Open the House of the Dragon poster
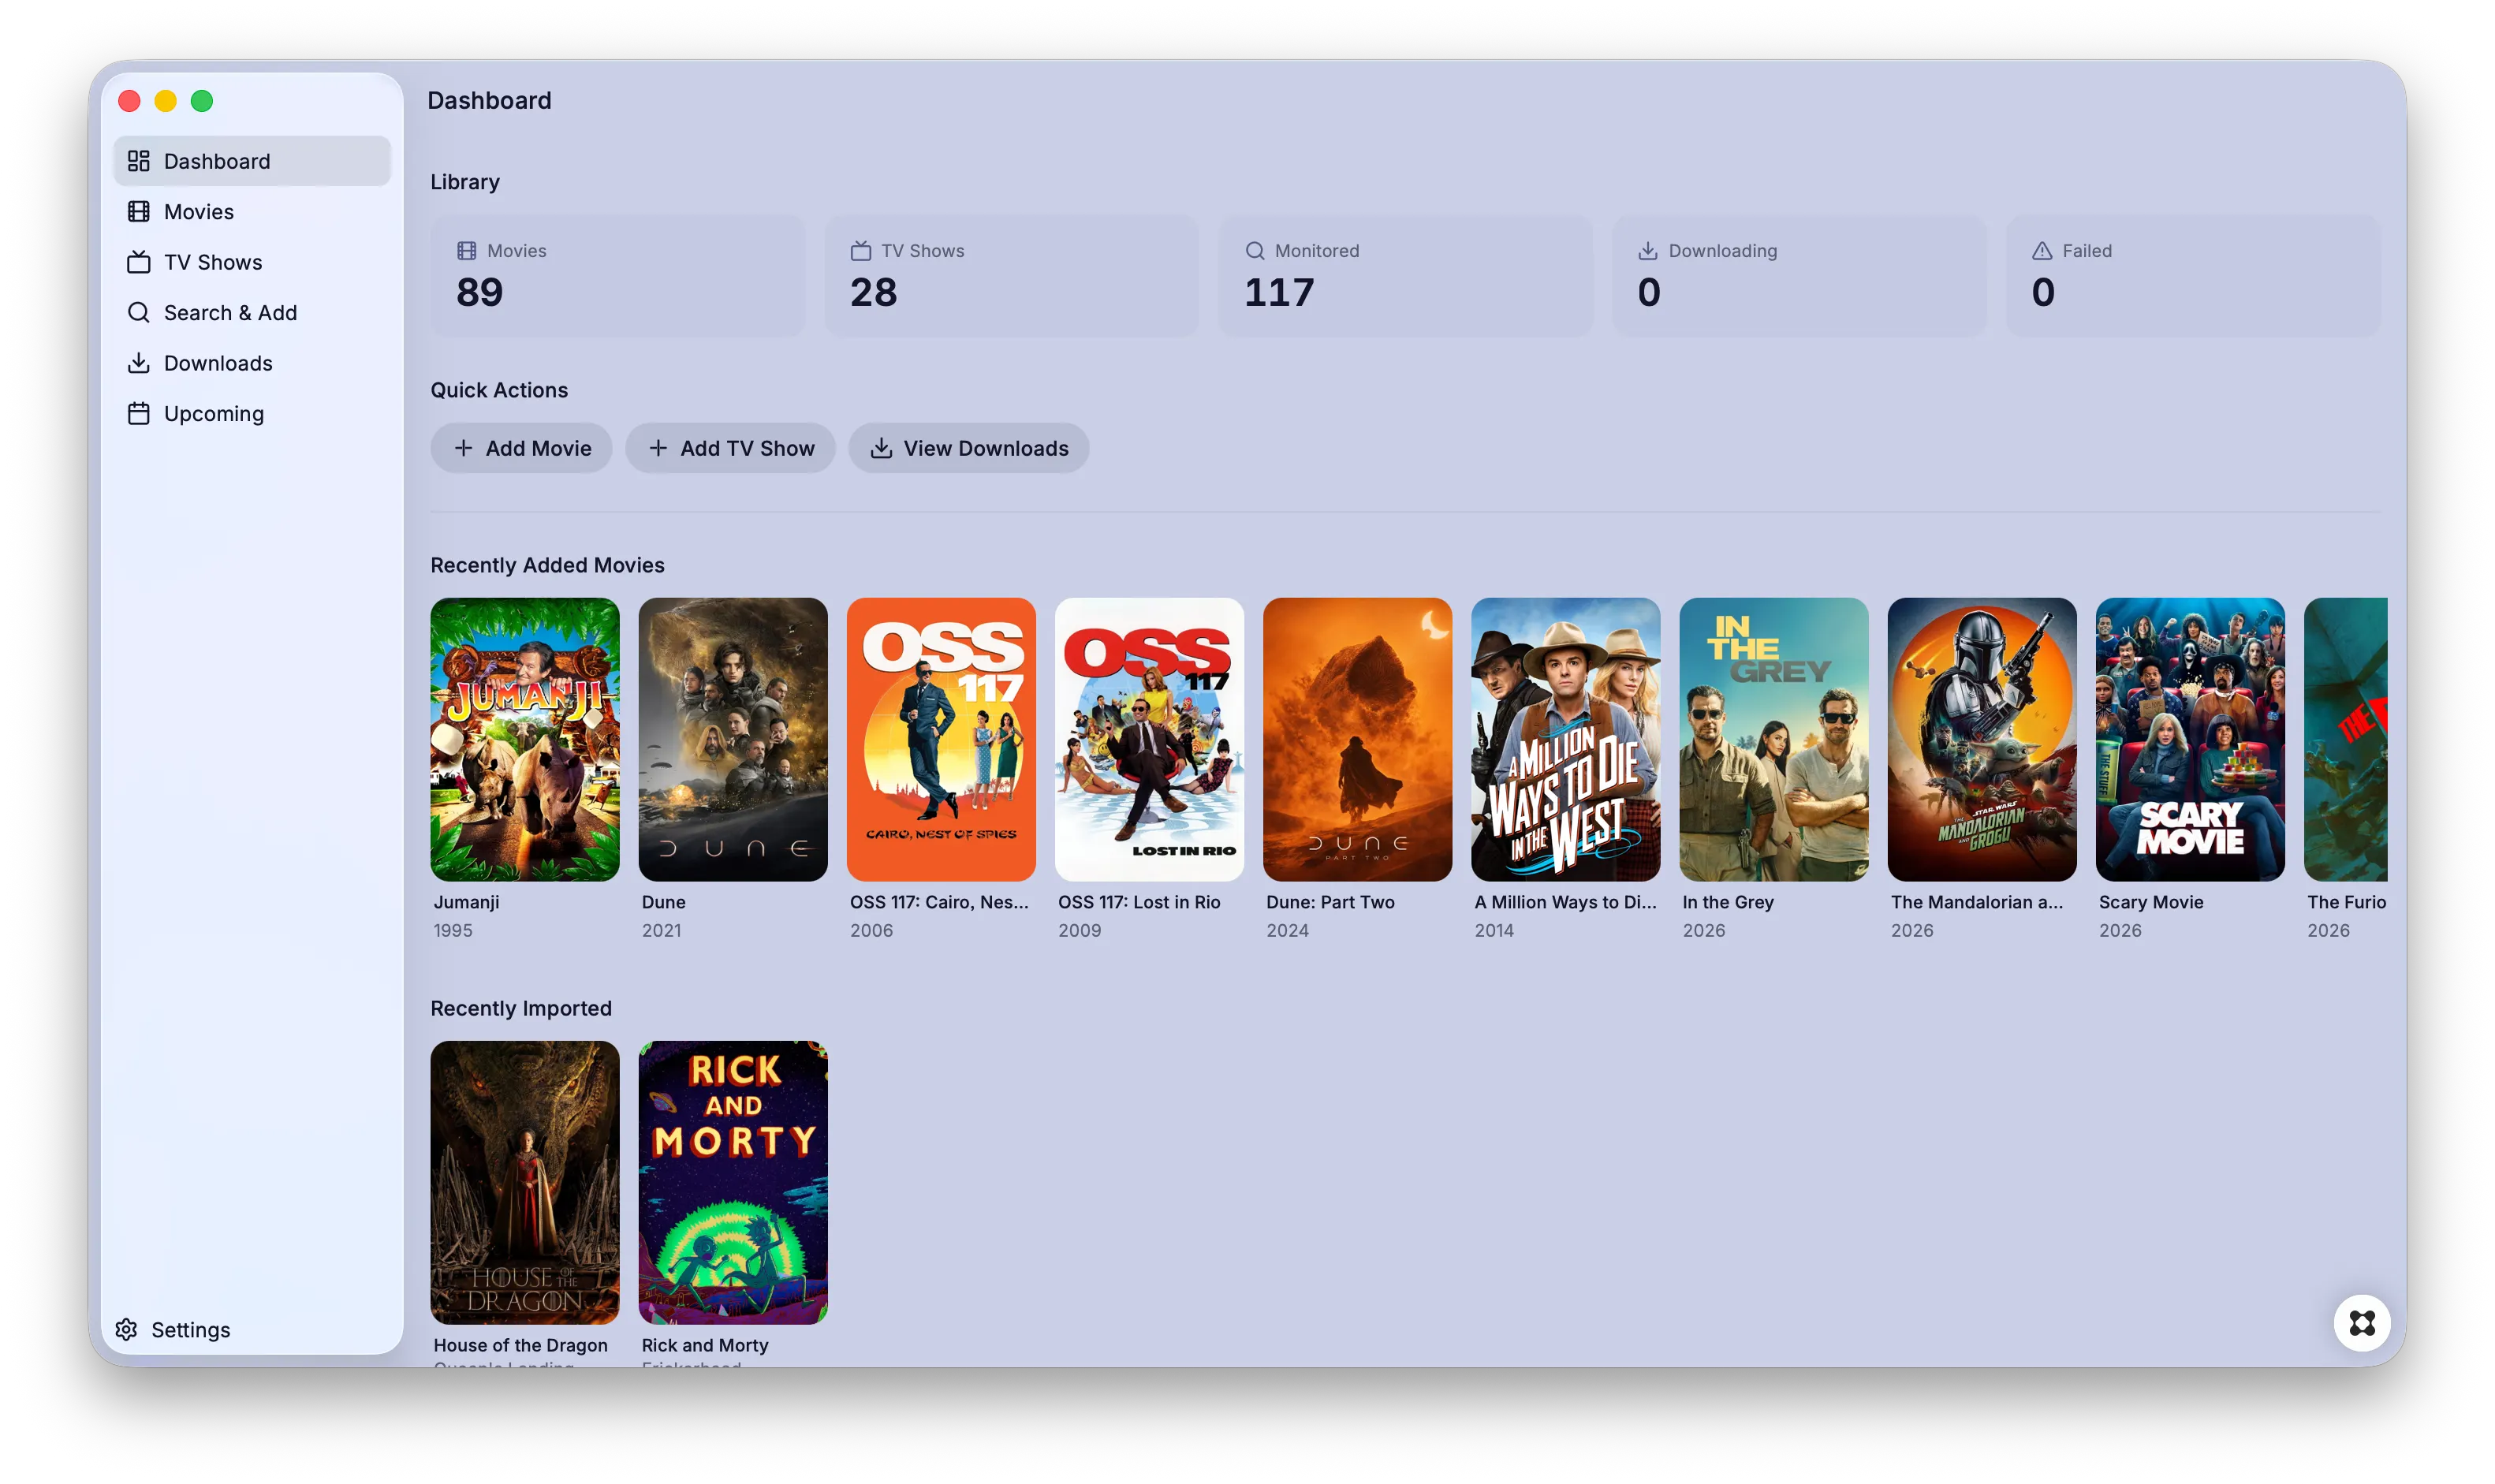 [x=525, y=1182]
